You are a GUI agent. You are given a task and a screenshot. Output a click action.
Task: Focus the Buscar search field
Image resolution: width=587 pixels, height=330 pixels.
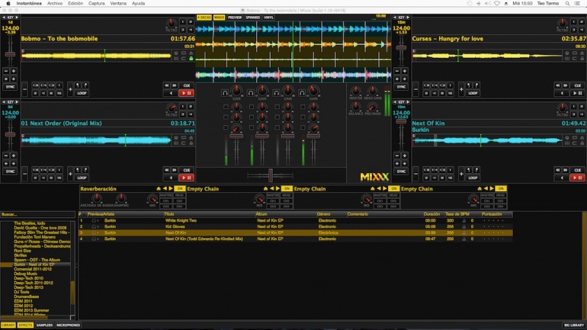[x=37, y=214]
